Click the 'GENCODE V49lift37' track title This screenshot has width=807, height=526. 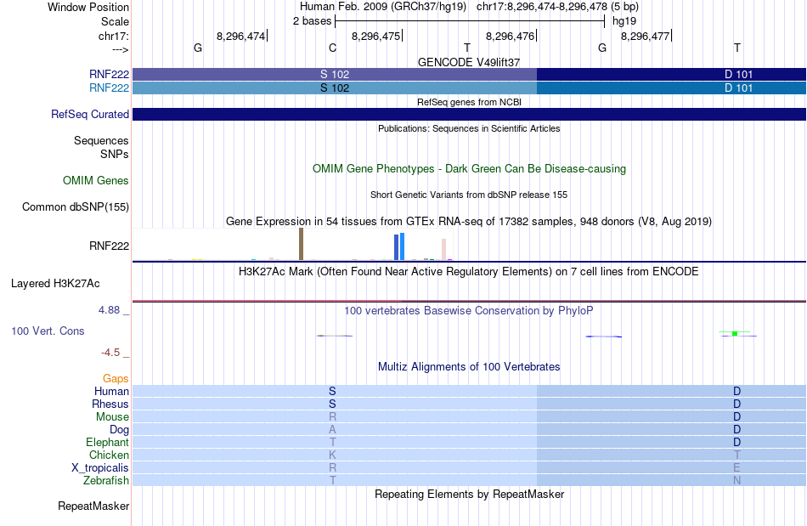point(469,62)
